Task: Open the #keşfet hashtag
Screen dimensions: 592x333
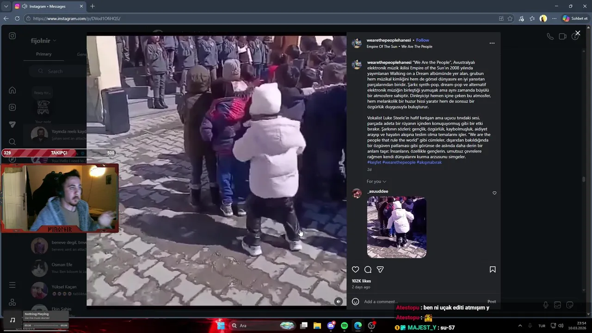Action: click(374, 162)
